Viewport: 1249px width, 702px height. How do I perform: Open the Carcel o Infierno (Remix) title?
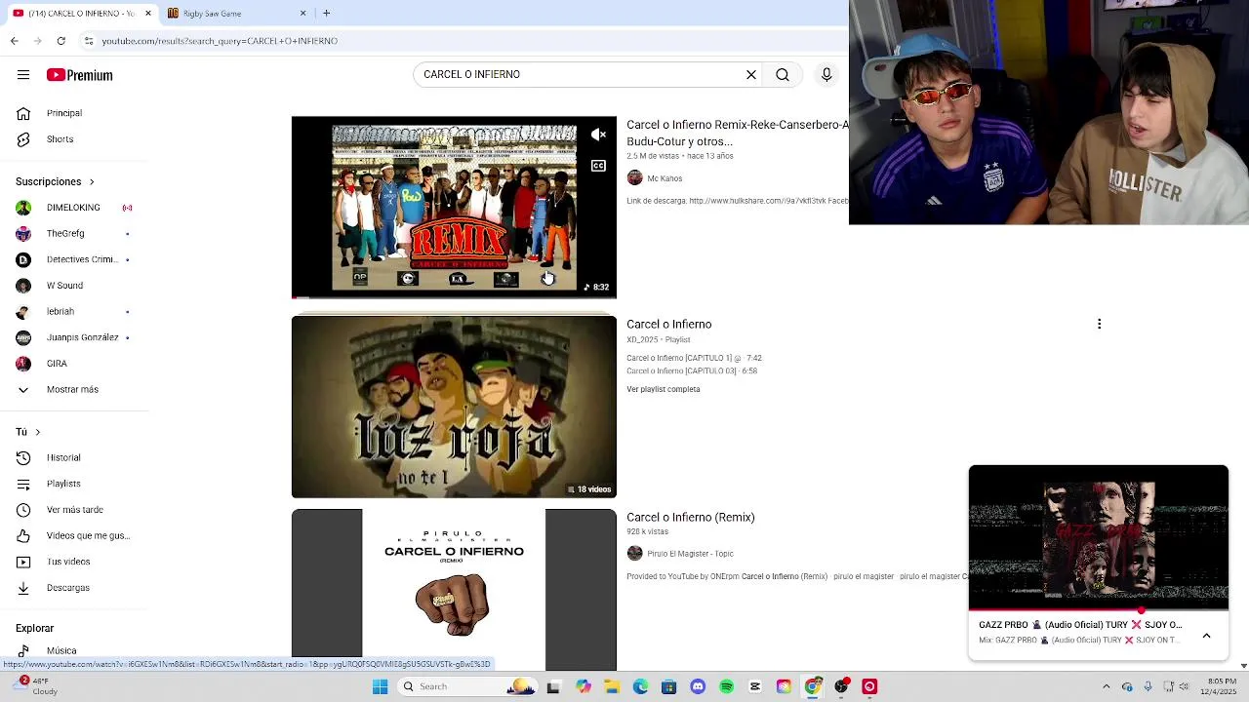coord(690,517)
